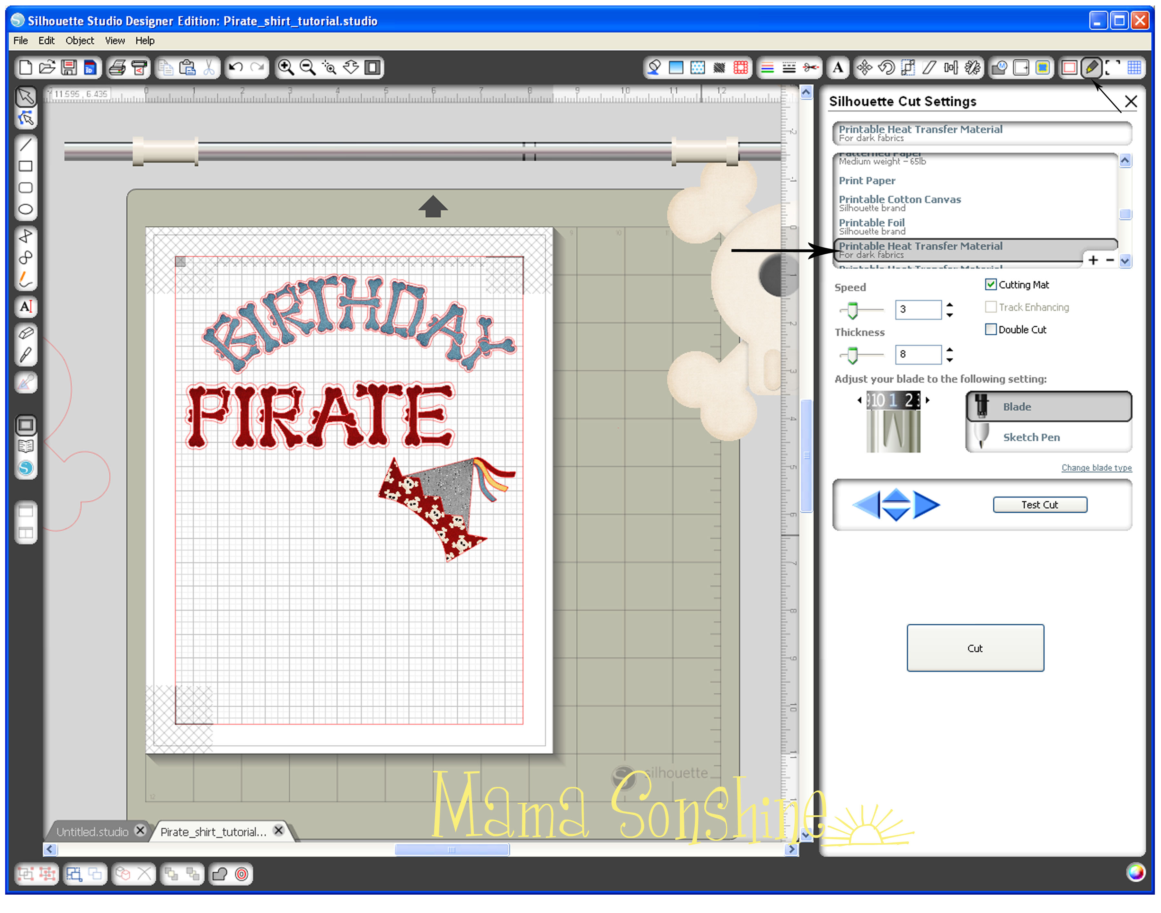
Task: Select the Text tool in left toolbar
Action: point(26,307)
